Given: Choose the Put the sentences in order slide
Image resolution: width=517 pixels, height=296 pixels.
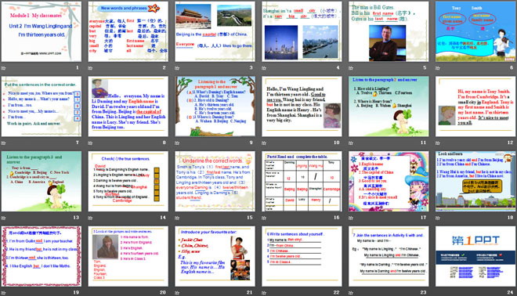Looking at the screenshot, I should pyautogui.click(x=42, y=106).
